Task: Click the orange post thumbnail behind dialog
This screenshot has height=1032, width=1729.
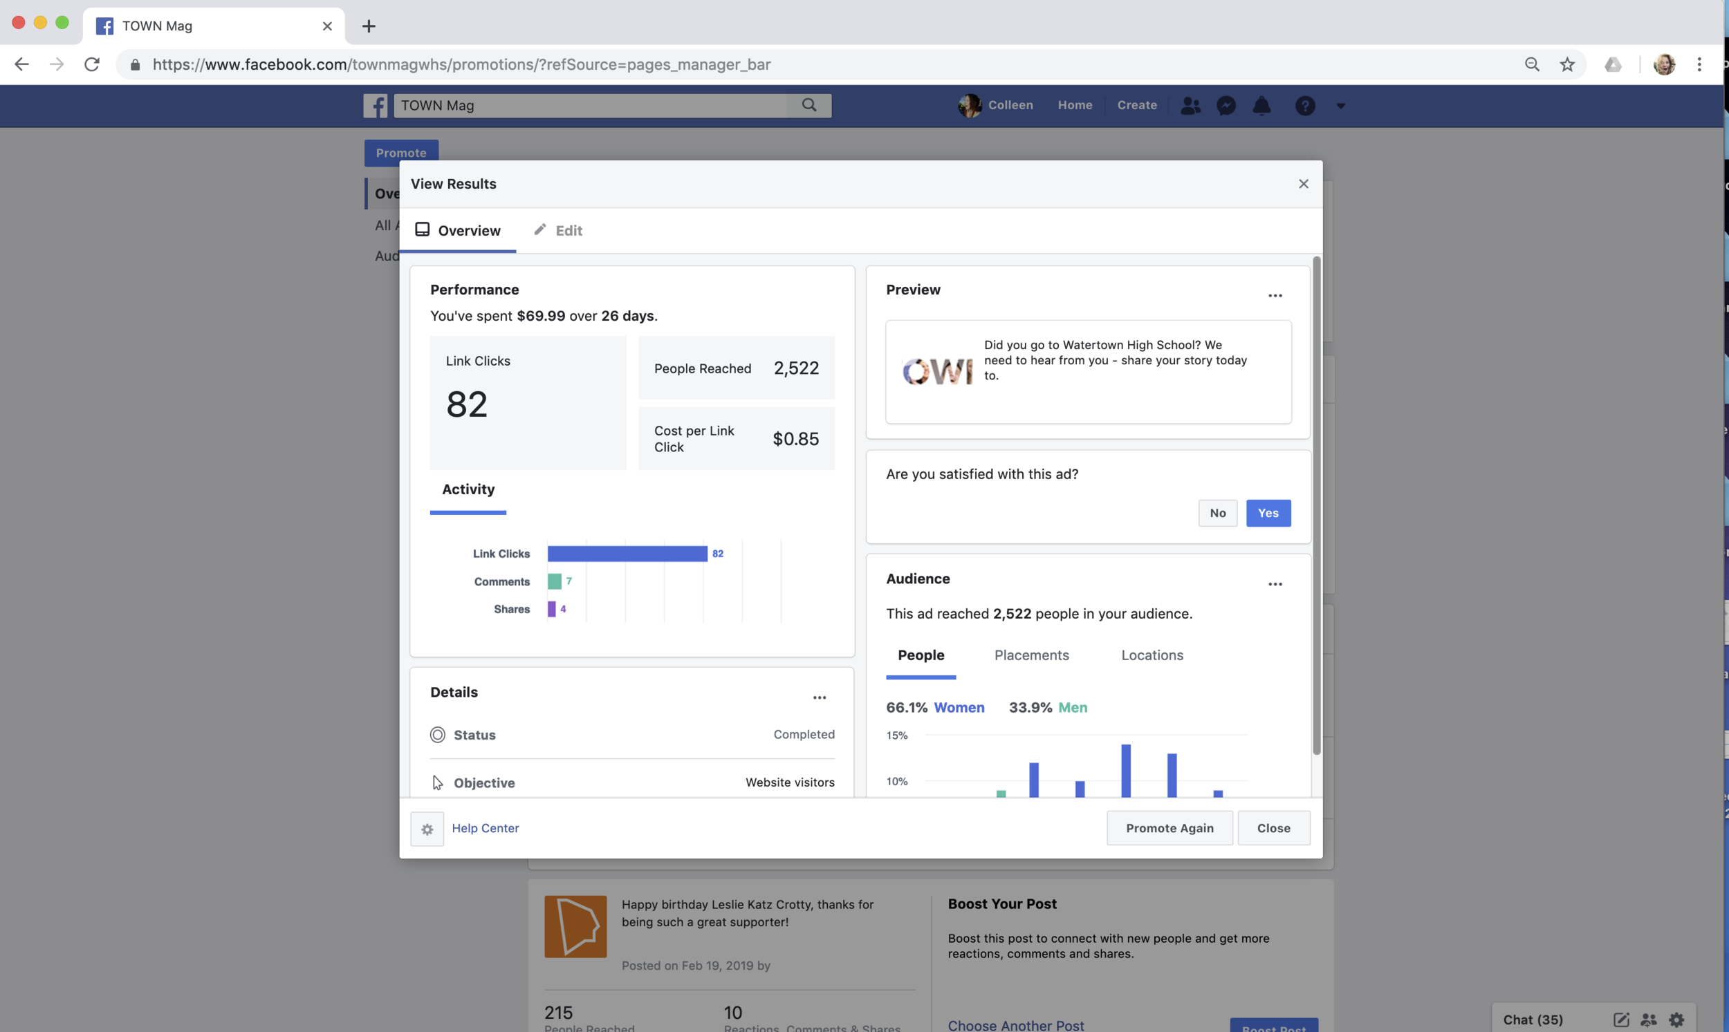Action: [575, 926]
